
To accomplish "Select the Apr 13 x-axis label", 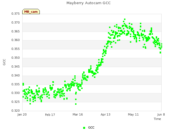I will (105, 114).
